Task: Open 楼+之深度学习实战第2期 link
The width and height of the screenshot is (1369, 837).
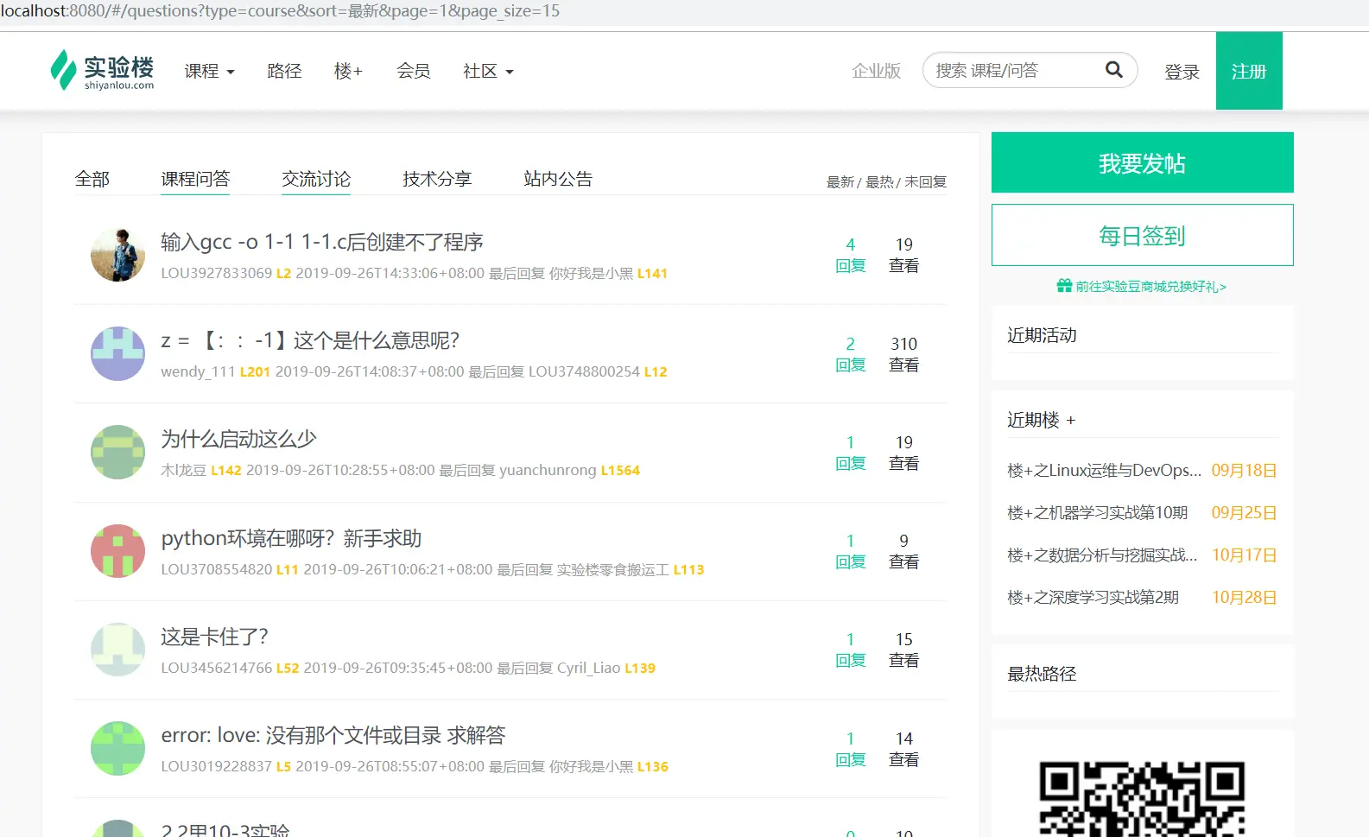Action: tap(1093, 597)
